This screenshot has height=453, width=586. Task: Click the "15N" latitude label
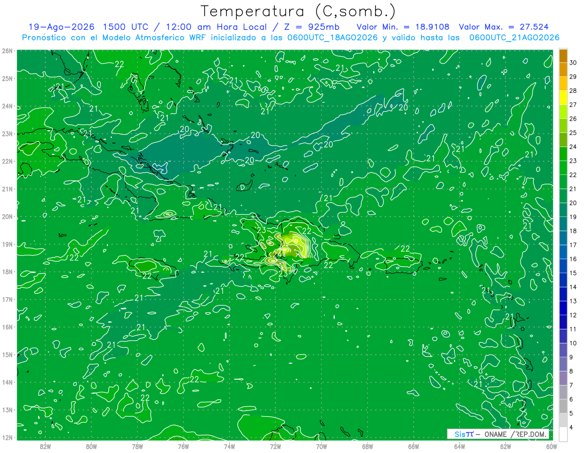(x=7, y=354)
